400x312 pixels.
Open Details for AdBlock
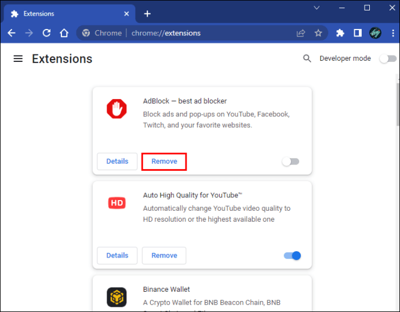coord(117,161)
